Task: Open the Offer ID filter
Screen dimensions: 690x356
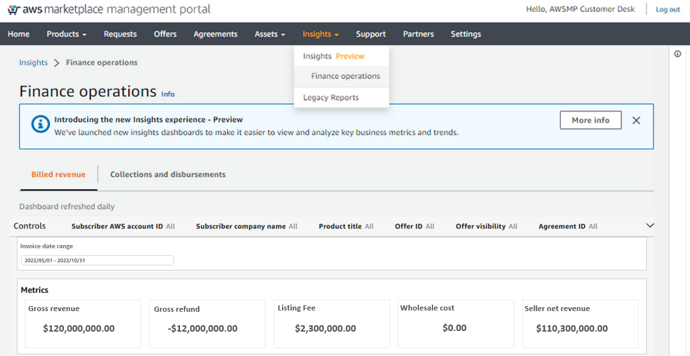Action: [415, 226]
